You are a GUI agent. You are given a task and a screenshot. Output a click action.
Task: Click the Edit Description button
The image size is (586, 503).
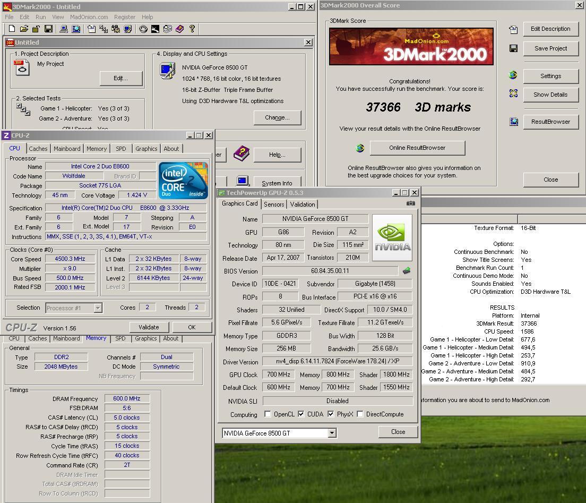(x=550, y=29)
